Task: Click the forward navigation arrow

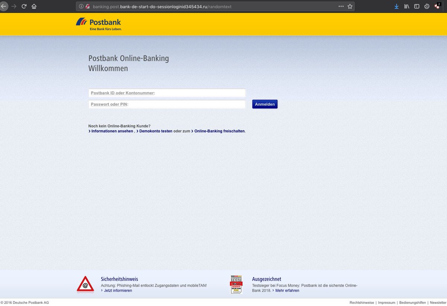Action: [14, 6]
